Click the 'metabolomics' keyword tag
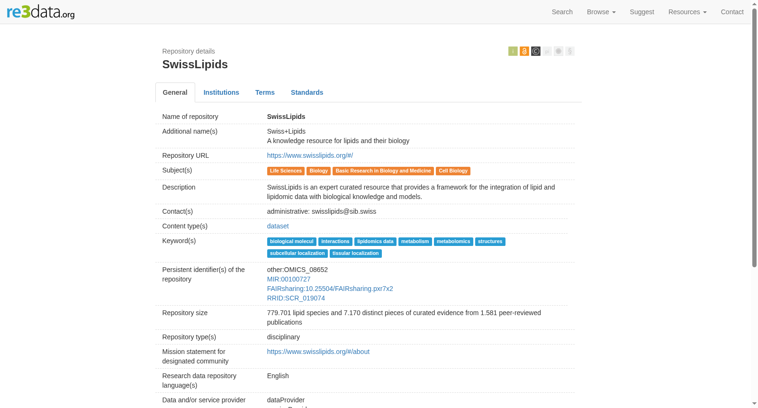The height and width of the screenshot is (408, 758). (x=453, y=242)
